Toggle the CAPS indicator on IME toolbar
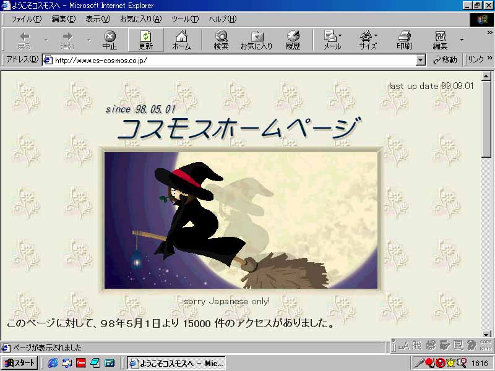This screenshot has width=495, height=371. pyautogui.click(x=486, y=342)
